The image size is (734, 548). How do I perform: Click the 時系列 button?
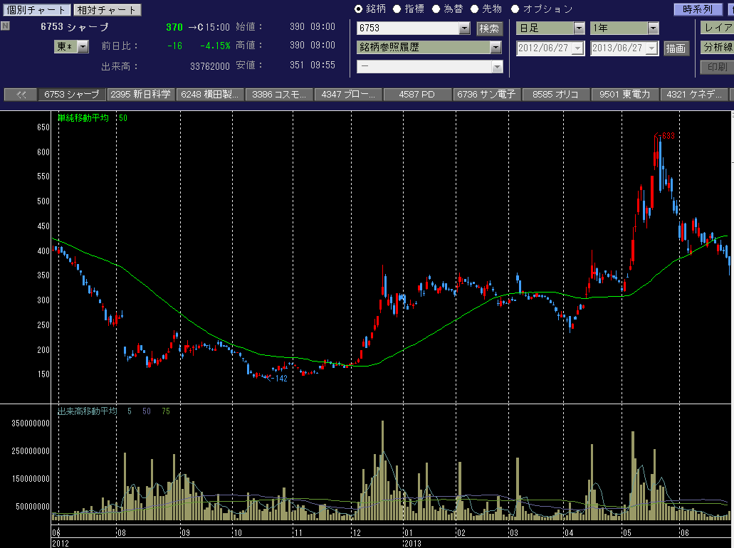pyautogui.click(x=698, y=9)
